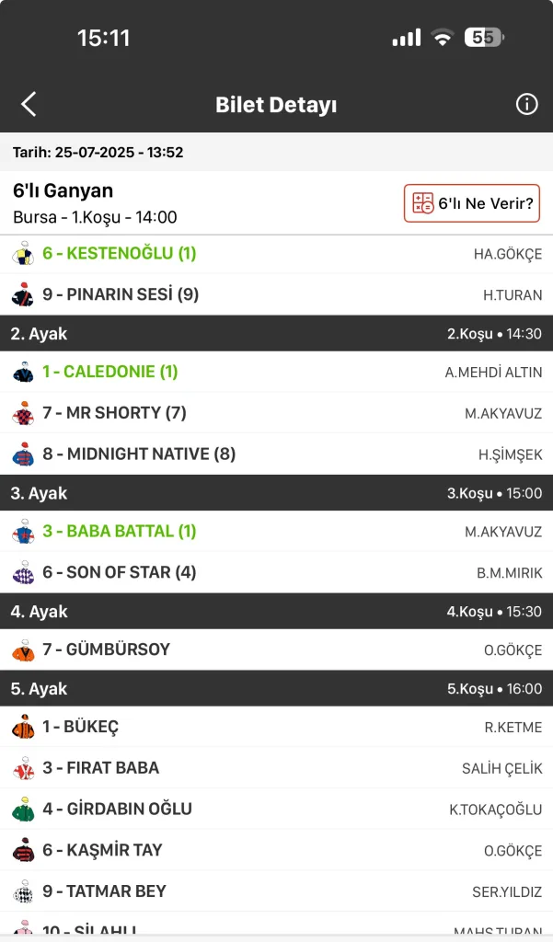Select the 3. Ayak section header

click(x=276, y=493)
